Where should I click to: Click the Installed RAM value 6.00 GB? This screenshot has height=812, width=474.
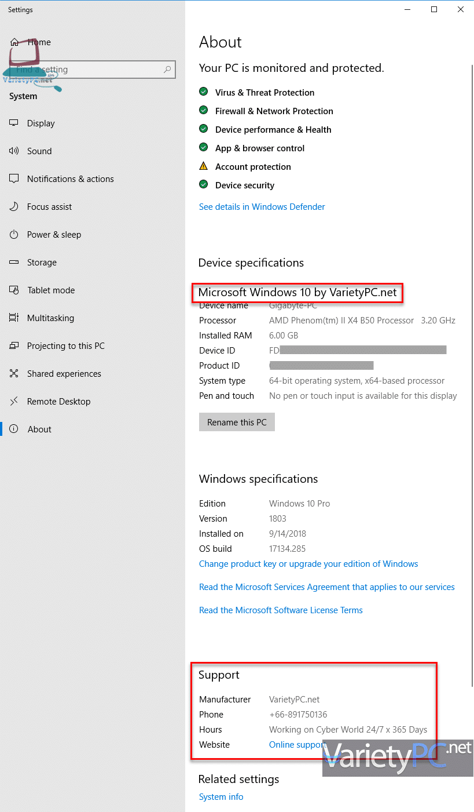[284, 336]
